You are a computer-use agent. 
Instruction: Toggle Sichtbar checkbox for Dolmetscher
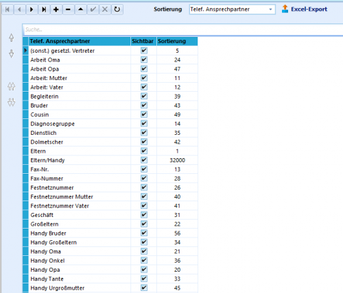tap(144, 142)
